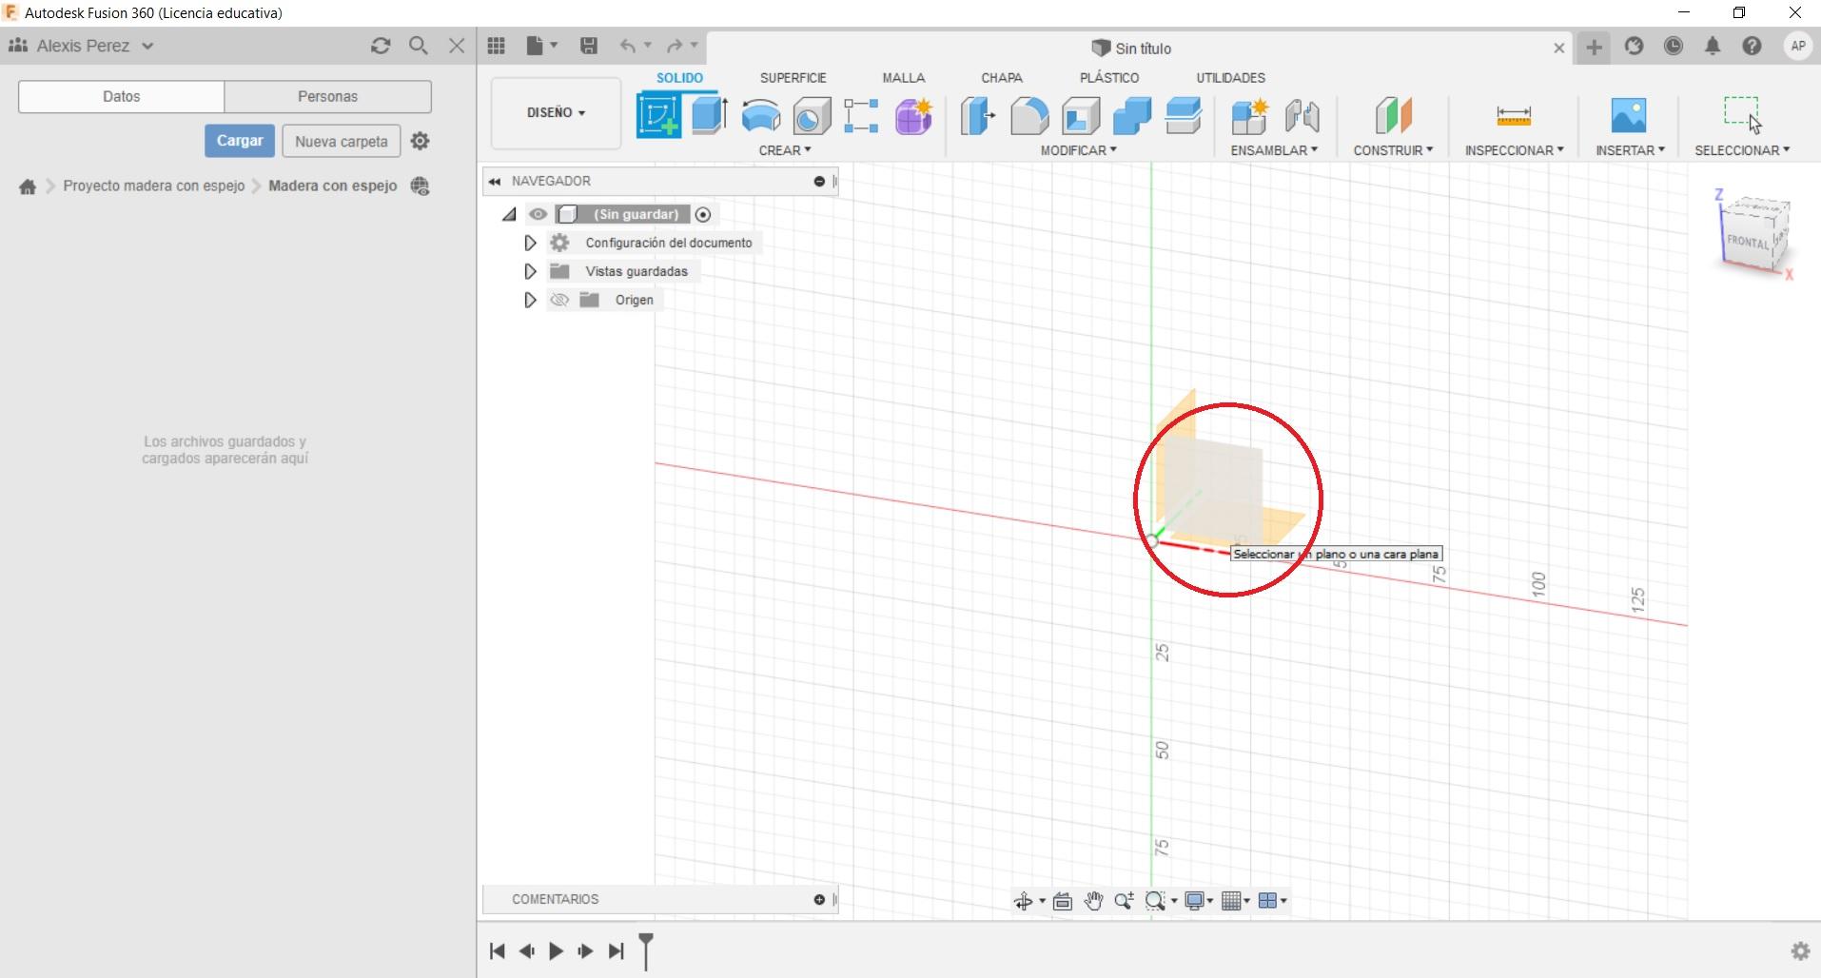
Task: Open the INSPECCIONAR dropdown menu
Action: point(1514,150)
